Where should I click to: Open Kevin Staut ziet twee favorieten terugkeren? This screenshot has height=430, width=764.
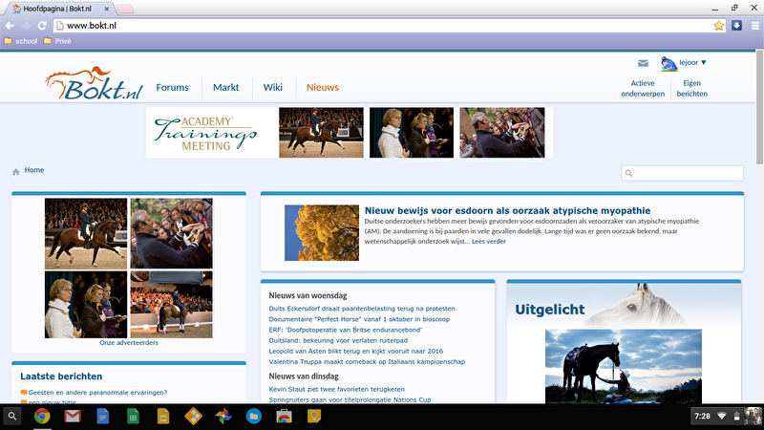(337, 389)
